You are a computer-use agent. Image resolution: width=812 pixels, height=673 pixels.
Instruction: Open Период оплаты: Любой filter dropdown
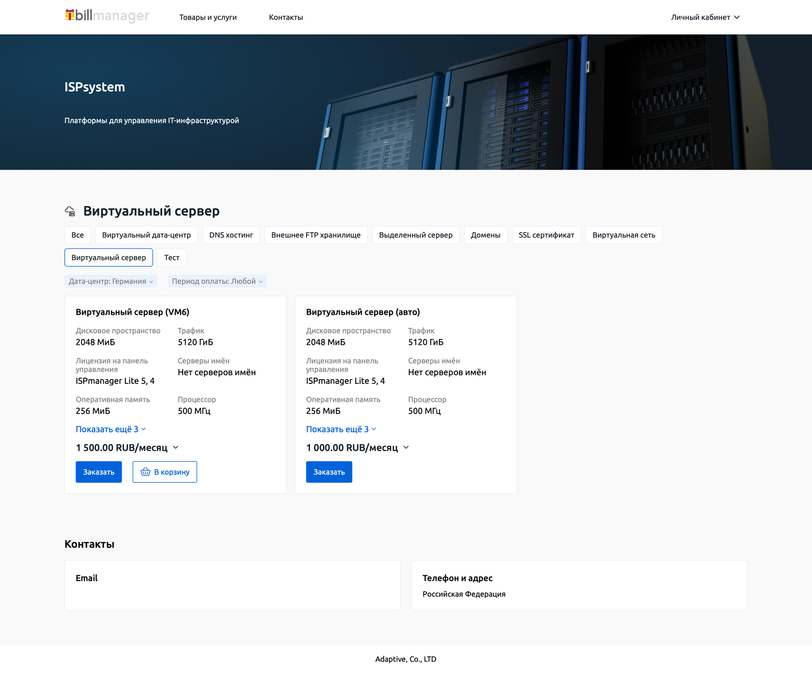point(217,281)
